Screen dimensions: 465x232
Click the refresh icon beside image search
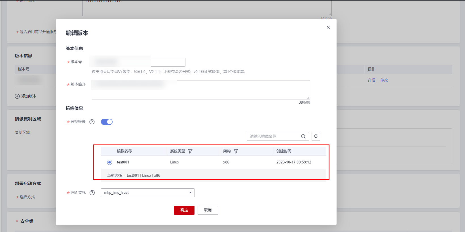coord(316,136)
